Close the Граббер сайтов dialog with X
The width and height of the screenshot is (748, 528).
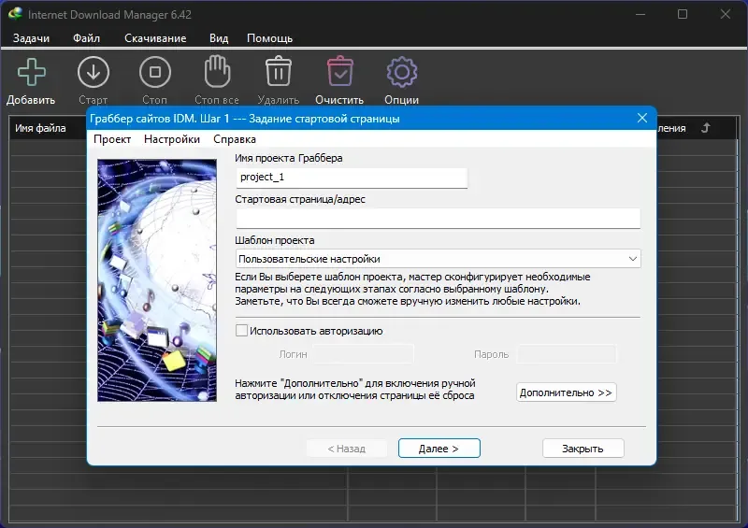pos(642,118)
